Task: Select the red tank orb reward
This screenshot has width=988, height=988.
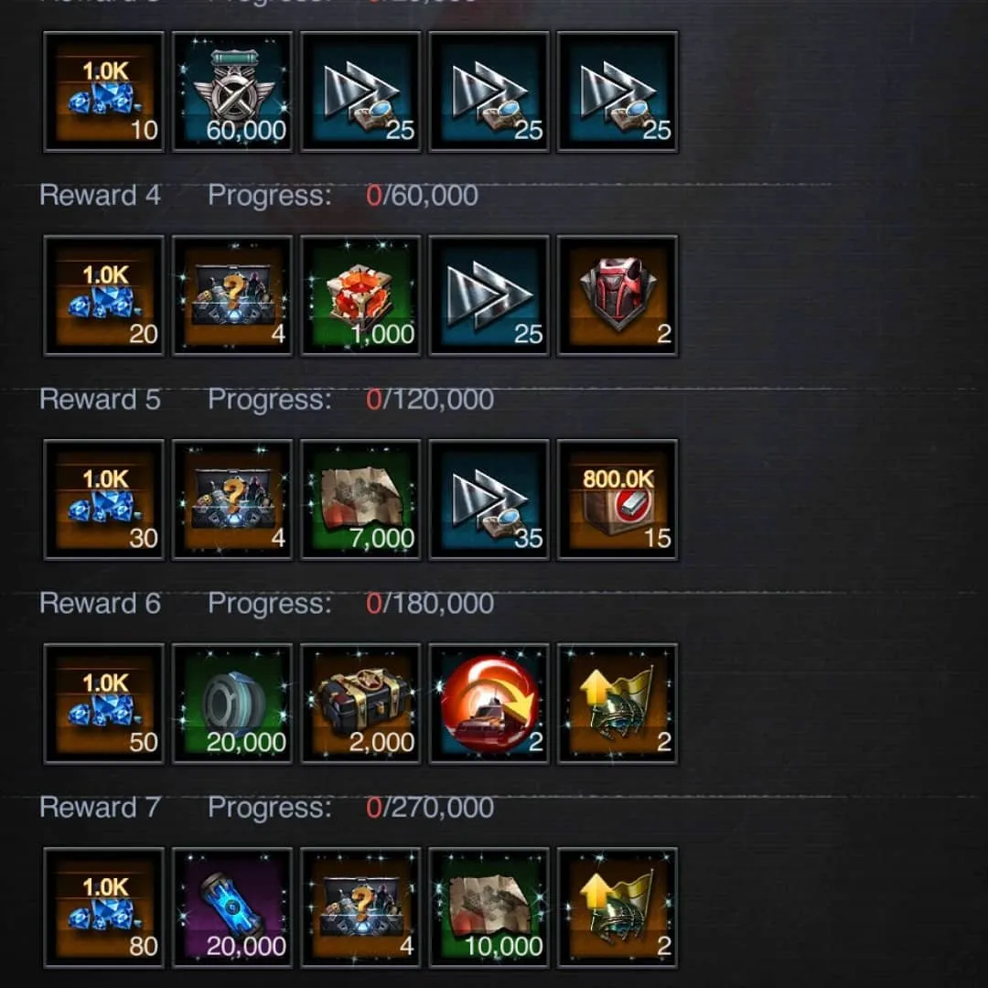Action: point(489,704)
